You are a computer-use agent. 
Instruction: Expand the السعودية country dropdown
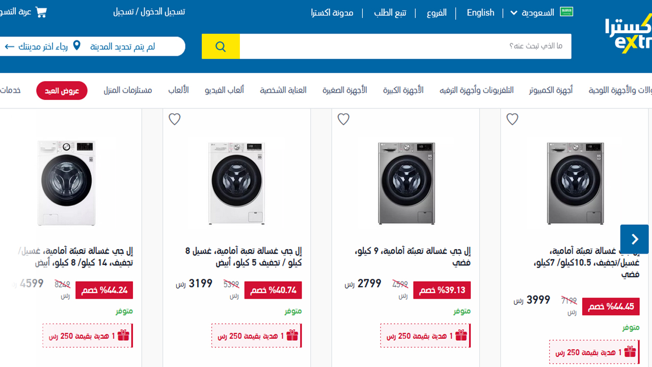coord(532,13)
